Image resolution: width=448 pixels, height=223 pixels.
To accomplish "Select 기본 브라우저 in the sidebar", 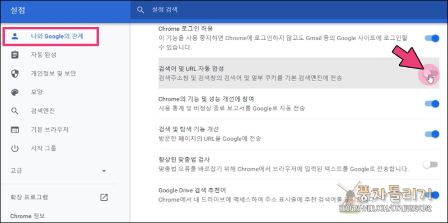I will [x=50, y=130].
